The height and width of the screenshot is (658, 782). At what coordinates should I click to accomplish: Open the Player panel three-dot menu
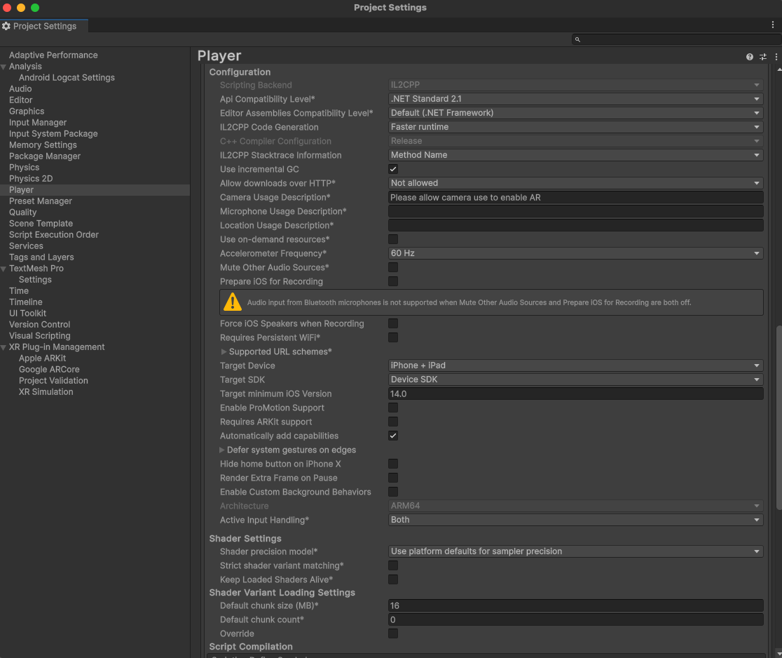[776, 57]
